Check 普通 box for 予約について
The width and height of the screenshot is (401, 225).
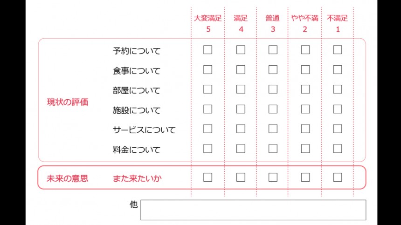pyautogui.click(x=273, y=50)
